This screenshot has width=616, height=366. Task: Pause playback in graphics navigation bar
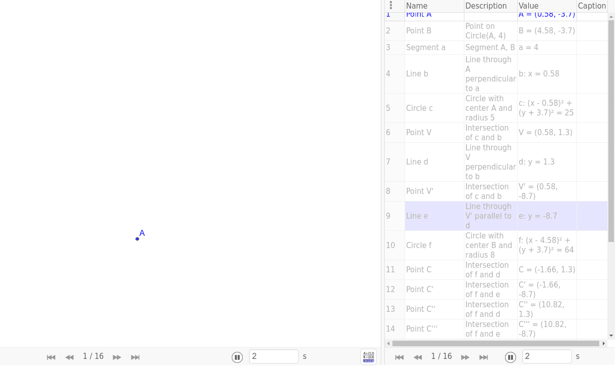237,357
